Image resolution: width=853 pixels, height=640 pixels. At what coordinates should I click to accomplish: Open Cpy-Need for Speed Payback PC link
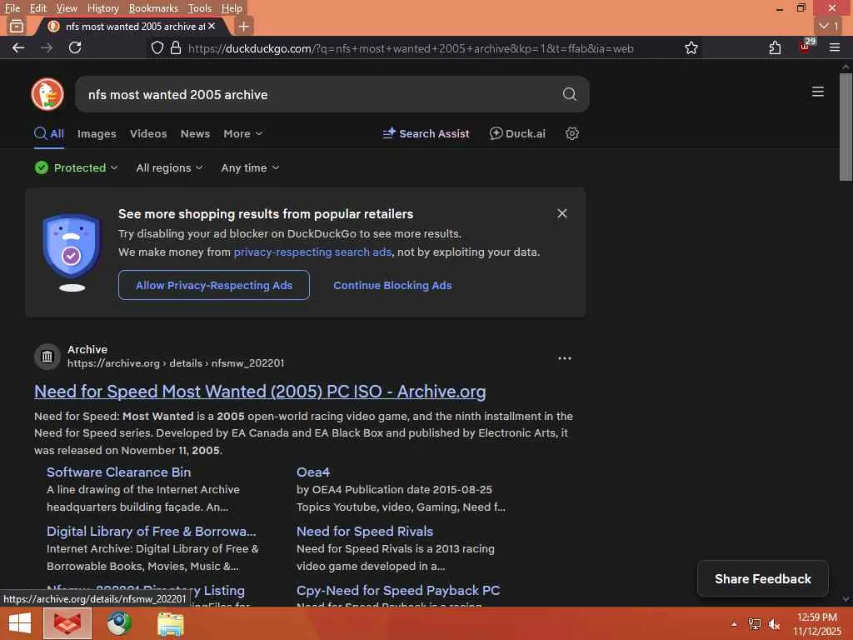click(x=397, y=591)
